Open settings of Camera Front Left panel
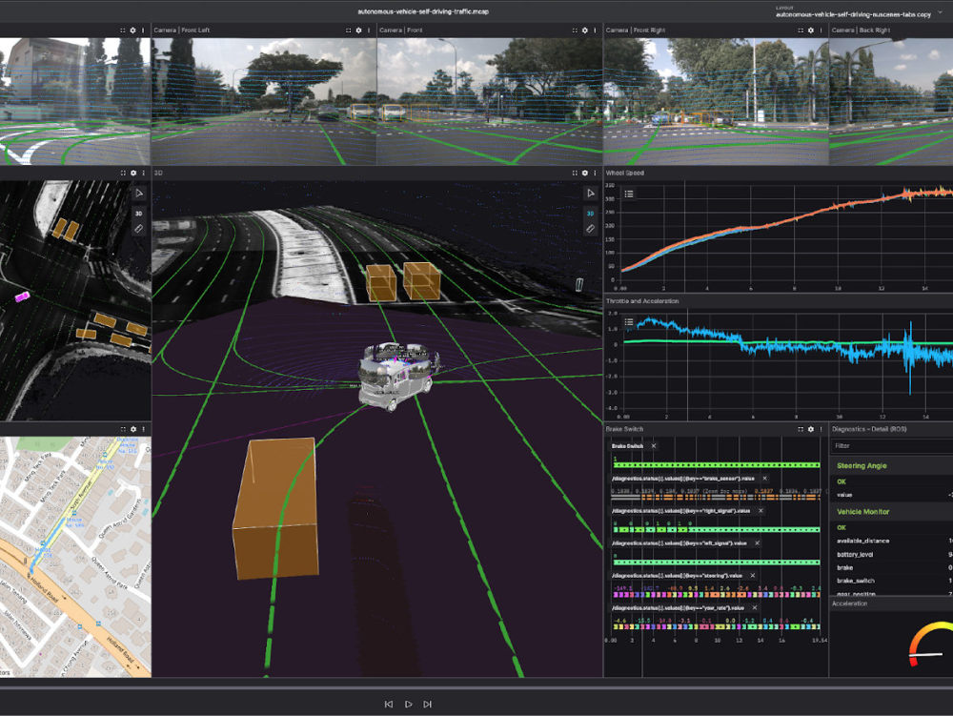The height and width of the screenshot is (716, 953). click(x=358, y=30)
